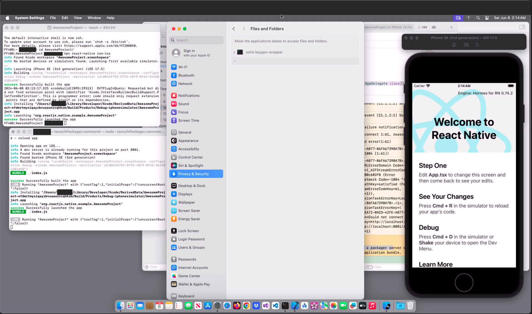
Task: Toggle the Xcode inspector panel icon
Action: click(522, 27)
